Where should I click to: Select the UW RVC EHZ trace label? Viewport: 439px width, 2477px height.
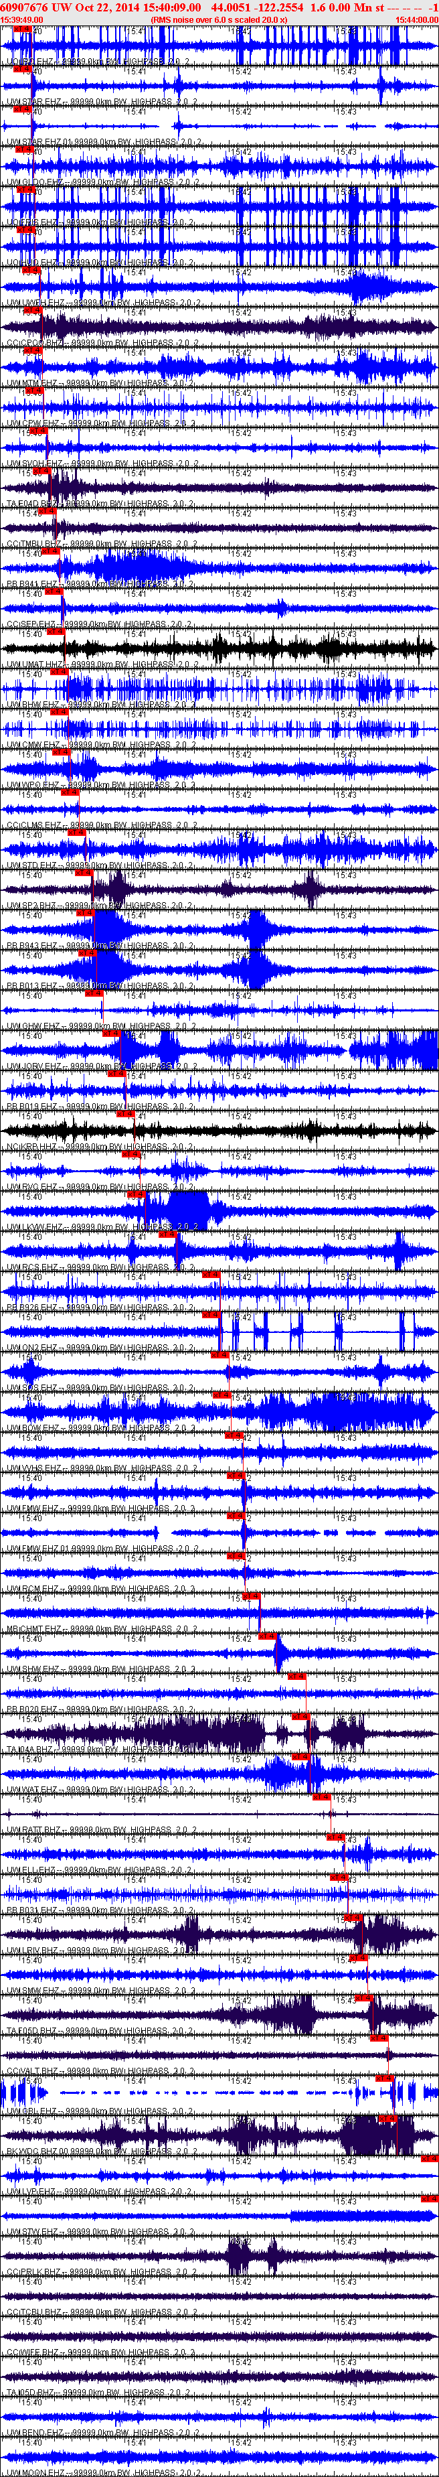(100, 1186)
